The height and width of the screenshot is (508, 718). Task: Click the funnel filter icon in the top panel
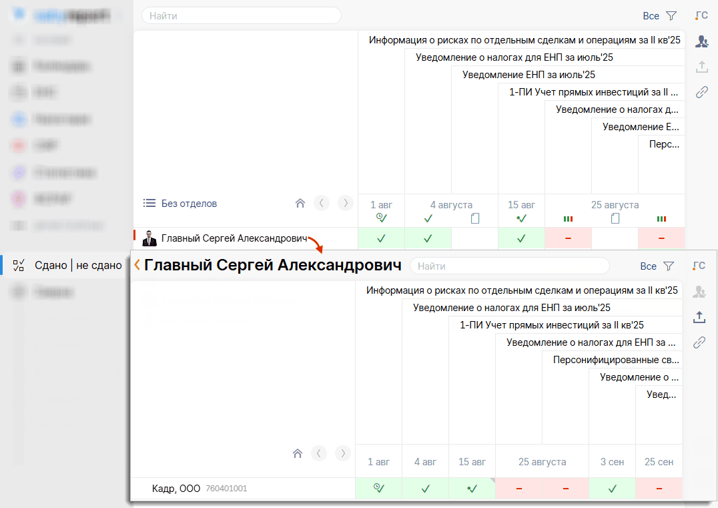(671, 16)
